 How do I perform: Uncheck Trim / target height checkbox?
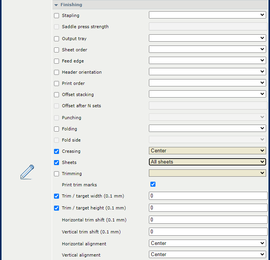(x=56, y=208)
